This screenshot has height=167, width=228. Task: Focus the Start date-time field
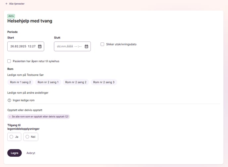point(26,46)
